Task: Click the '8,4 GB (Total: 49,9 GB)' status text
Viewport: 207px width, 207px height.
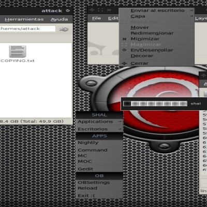Action: [x=32, y=121]
